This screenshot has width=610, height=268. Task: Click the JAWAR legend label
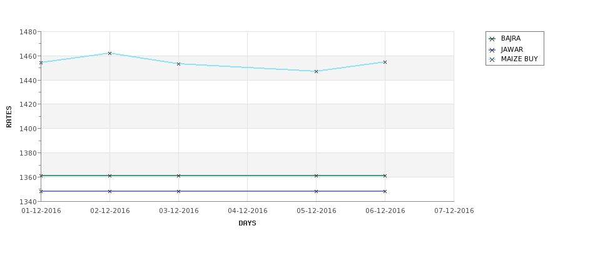click(x=512, y=50)
